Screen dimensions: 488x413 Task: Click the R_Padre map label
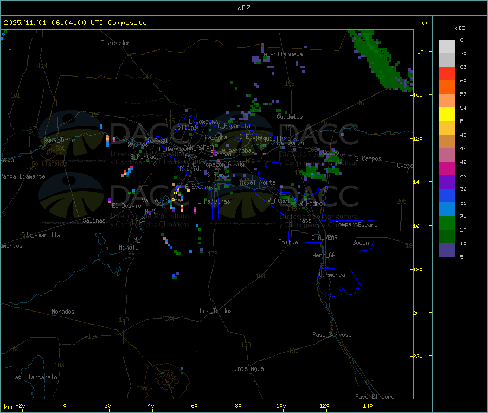pyautogui.click(x=311, y=204)
